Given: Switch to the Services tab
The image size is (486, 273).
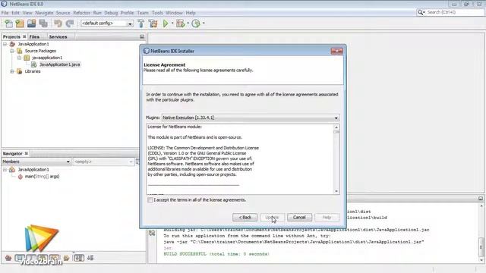Looking at the screenshot, I should (x=58, y=36).
